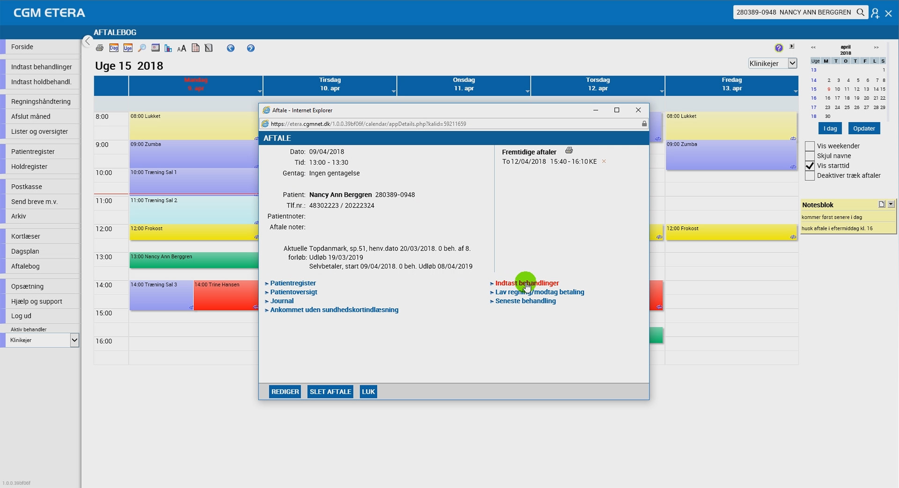
Task: Open the magnifying glass search tool
Action: (x=142, y=48)
